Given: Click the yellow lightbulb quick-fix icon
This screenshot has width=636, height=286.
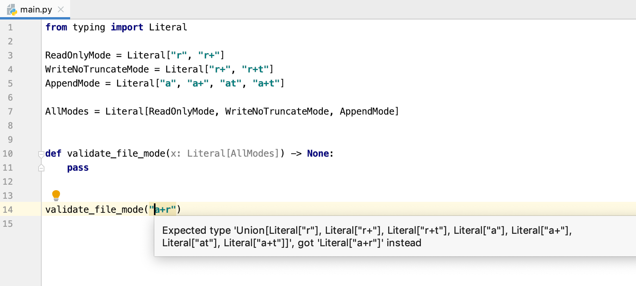Looking at the screenshot, I should [x=56, y=195].
